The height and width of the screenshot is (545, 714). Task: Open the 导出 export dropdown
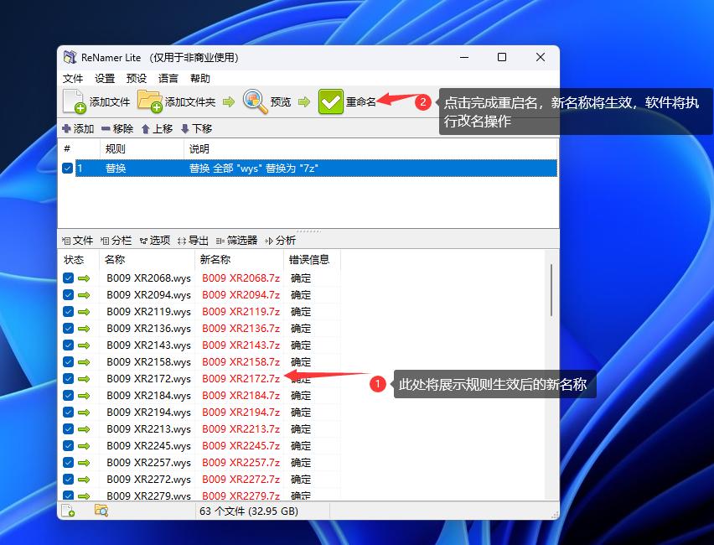click(x=193, y=241)
